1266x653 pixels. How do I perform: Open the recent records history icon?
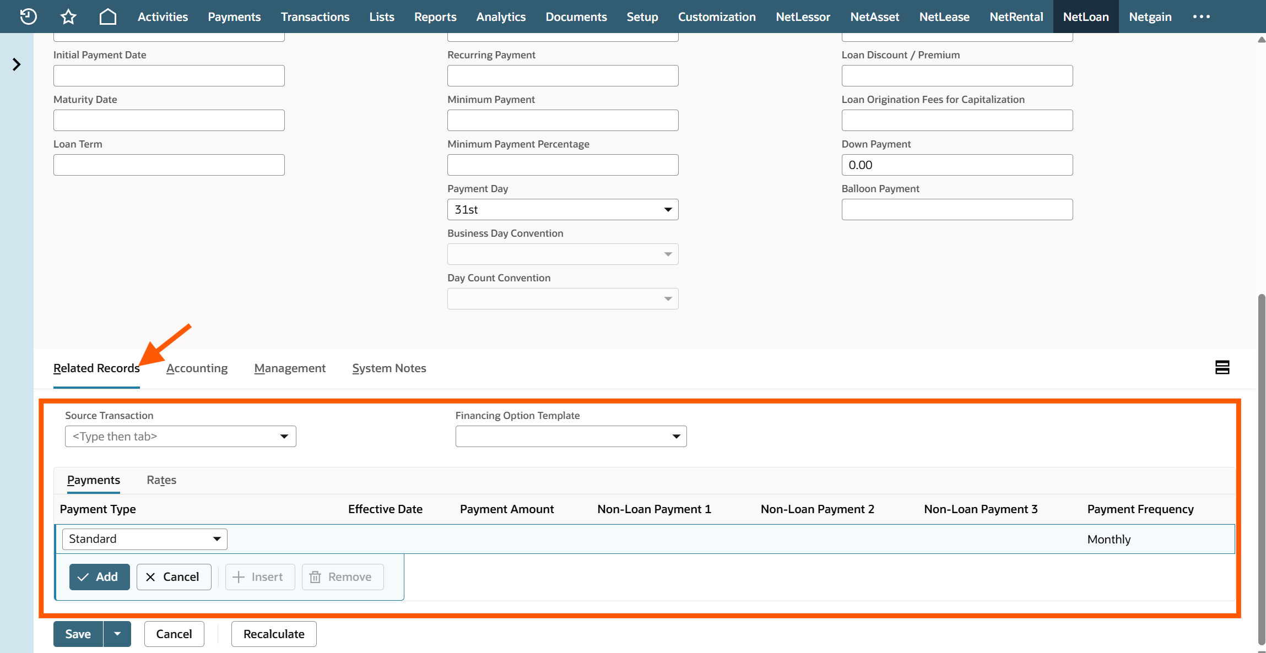click(x=28, y=17)
